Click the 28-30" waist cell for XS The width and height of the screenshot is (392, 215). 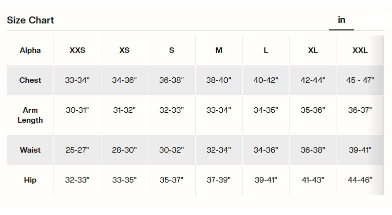(124, 150)
